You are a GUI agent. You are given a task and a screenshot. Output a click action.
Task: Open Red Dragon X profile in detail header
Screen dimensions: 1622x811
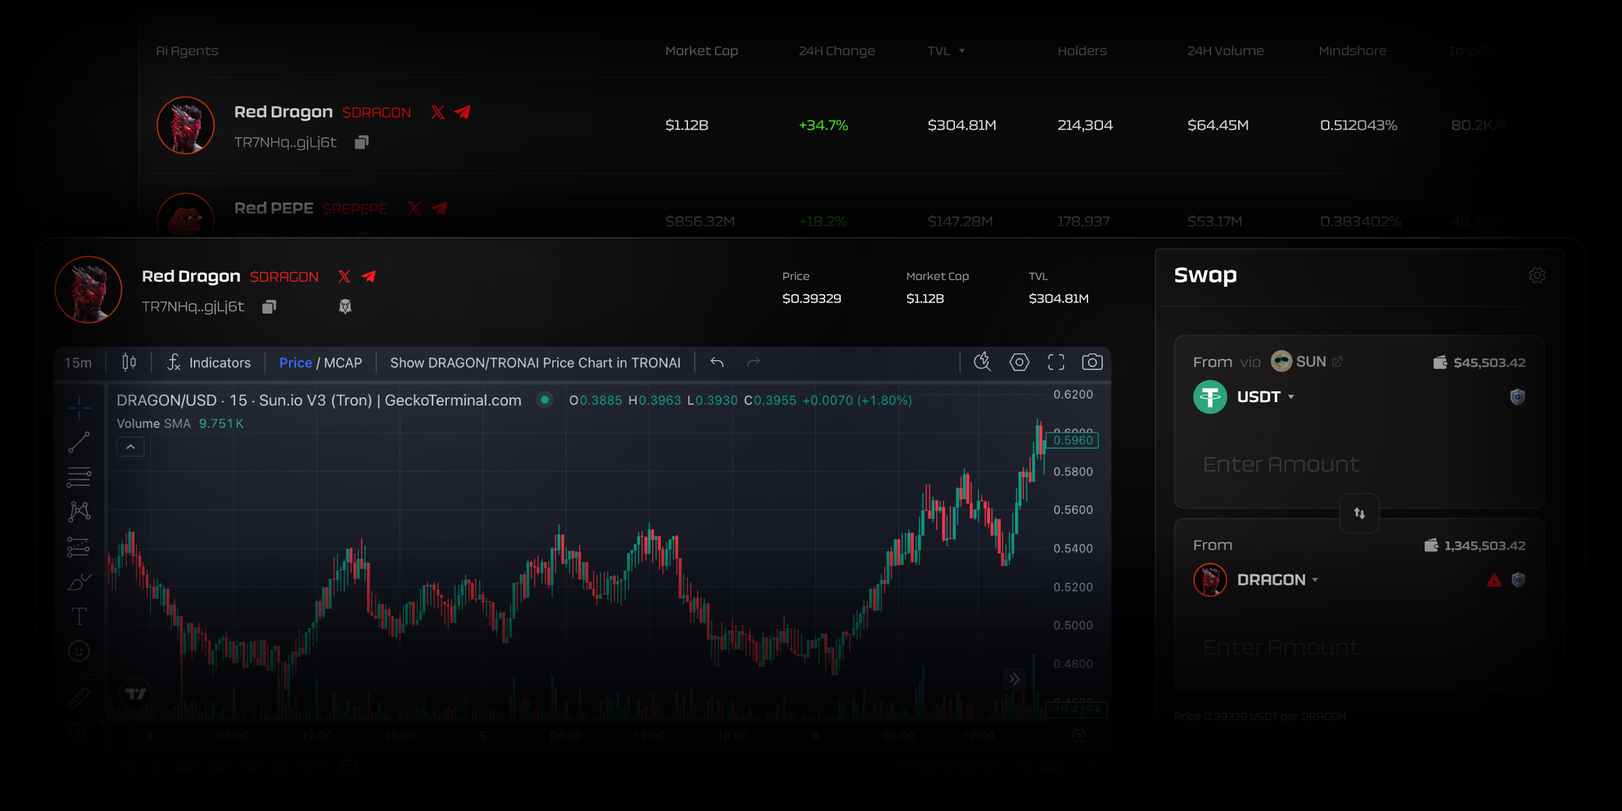344,276
